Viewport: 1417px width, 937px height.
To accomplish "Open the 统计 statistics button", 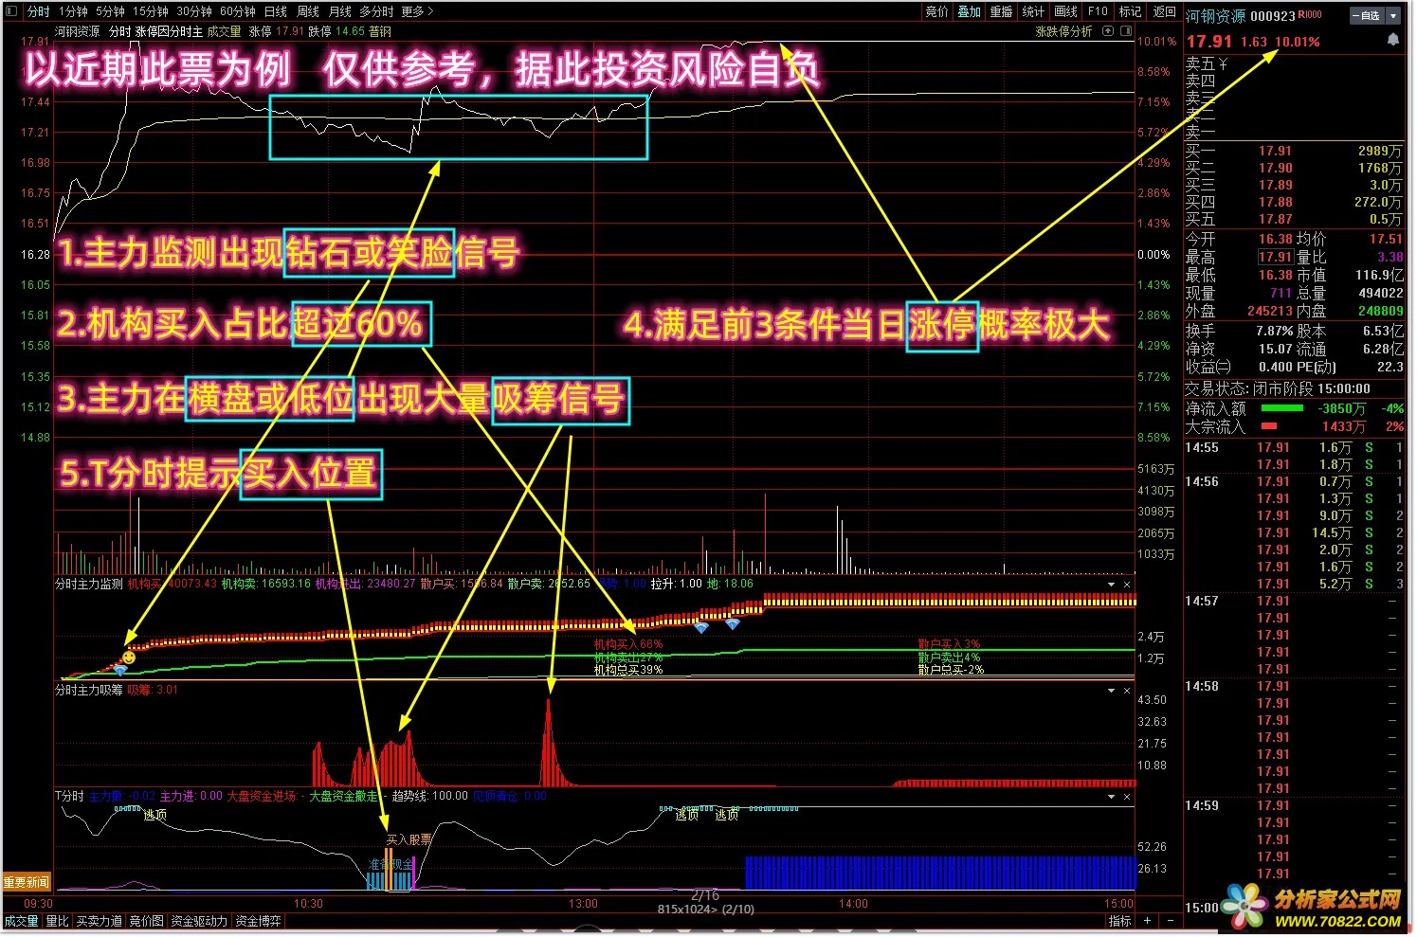I will click(x=1033, y=11).
